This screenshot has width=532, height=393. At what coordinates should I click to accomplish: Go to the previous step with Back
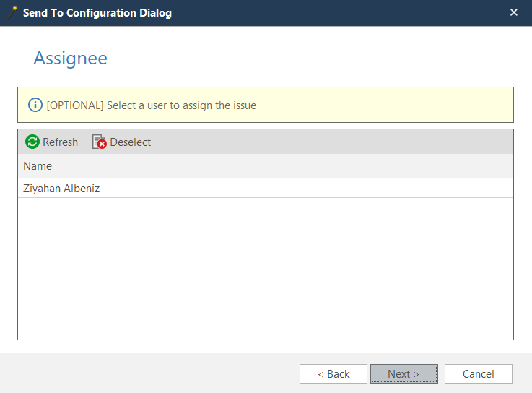[x=333, y=374]
